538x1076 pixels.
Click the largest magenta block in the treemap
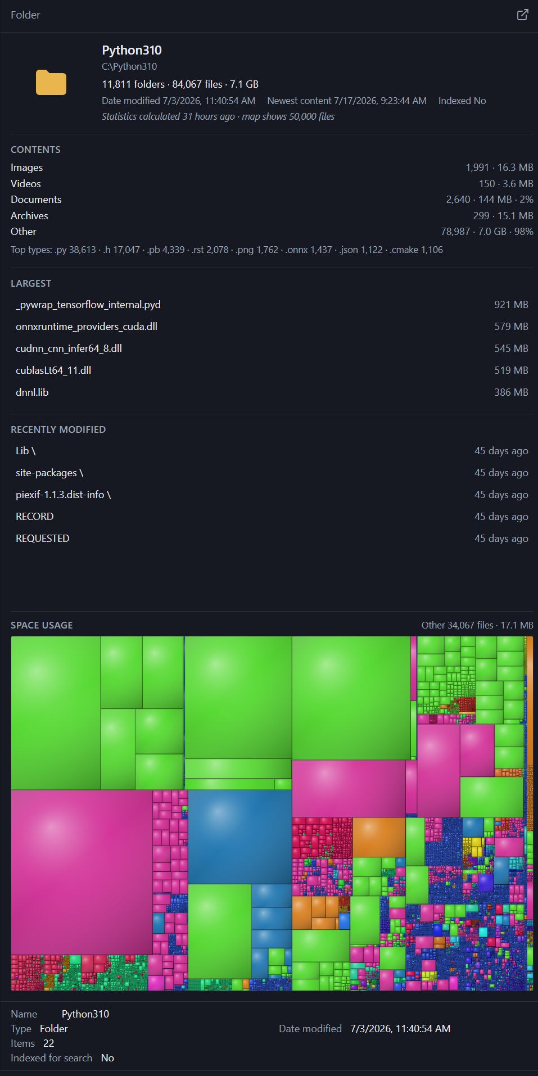coord(82,872)
